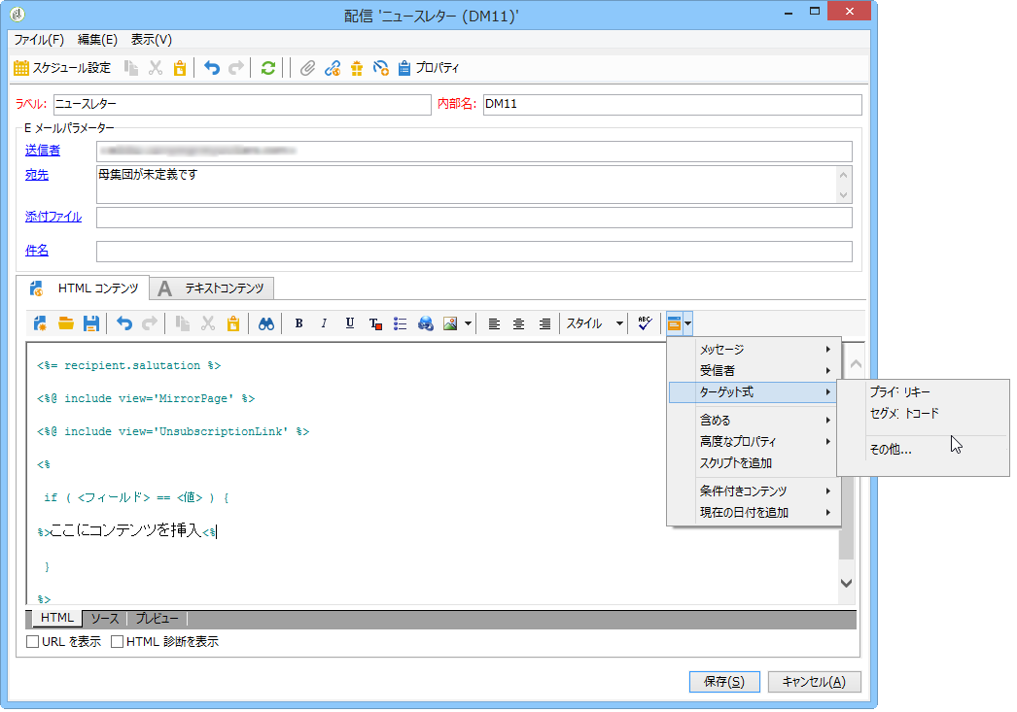1017x712 pixels.
Task: Click the personalization field icon
Action: coord(674,323)
